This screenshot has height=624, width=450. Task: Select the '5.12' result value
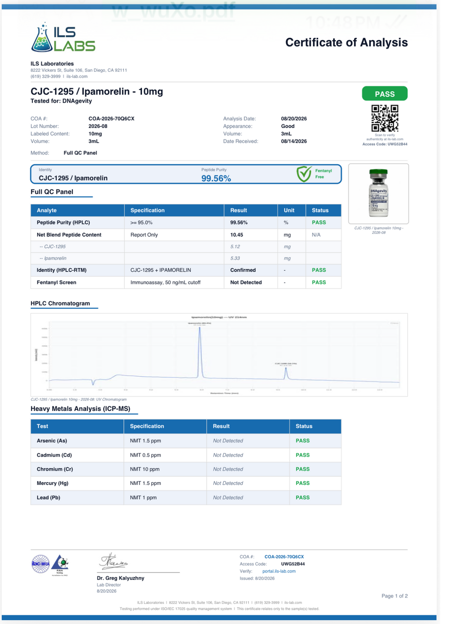tap(235, 247)
